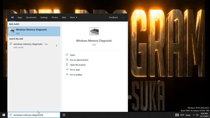
Task: Click the Run as administrator shield icon
Action: (x=67, y=60)
